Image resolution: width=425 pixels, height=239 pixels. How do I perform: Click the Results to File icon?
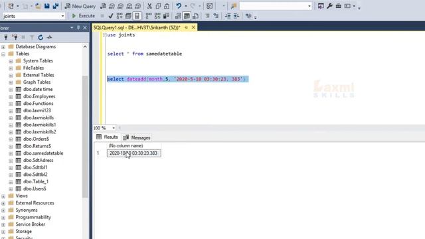[195, 16]
